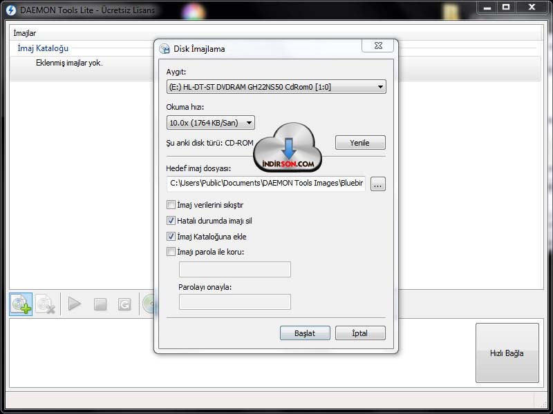This screenshot has width=553, height=414.
Task: Minimize the DAEMON Tools Lite window
Action: 487,8
